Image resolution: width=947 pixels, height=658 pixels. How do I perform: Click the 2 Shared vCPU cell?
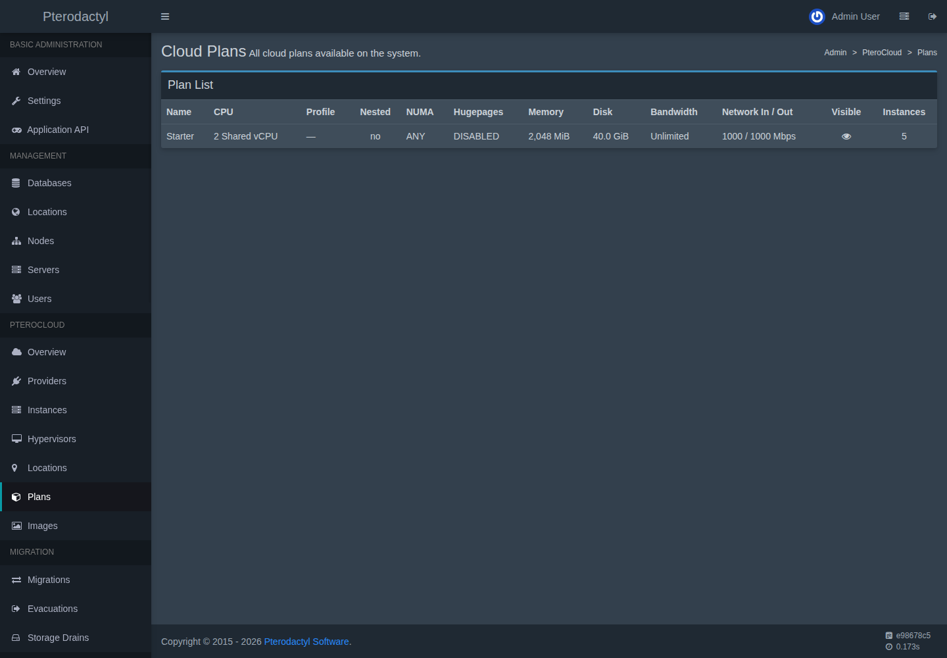[x=245, y=136]
